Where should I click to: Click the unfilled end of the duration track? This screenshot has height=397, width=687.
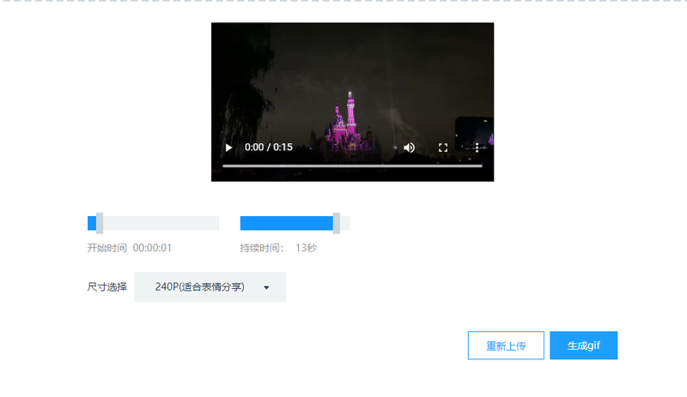(345, 223)
